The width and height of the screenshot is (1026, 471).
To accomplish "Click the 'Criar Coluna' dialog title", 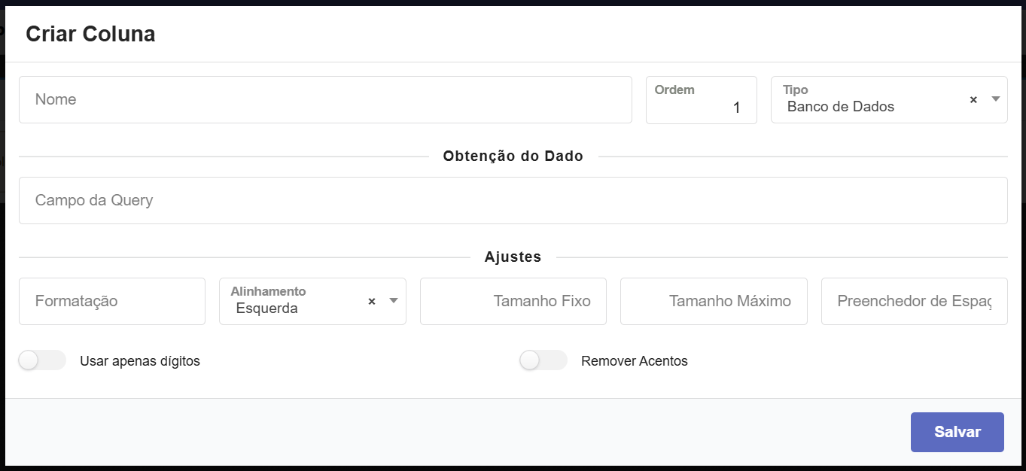I will click(x=90, y=34).
